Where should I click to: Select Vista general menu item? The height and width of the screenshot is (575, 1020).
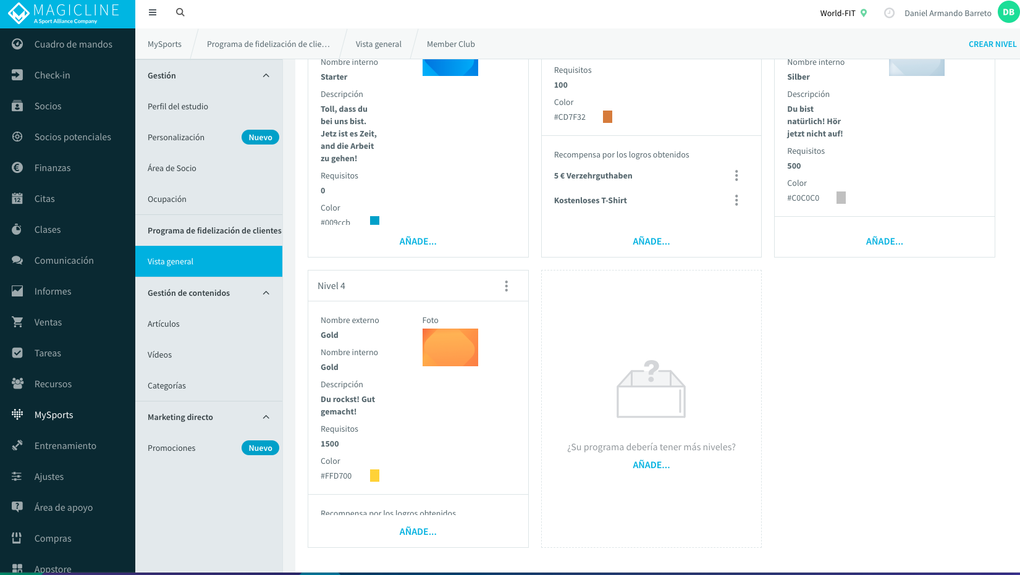209,261
